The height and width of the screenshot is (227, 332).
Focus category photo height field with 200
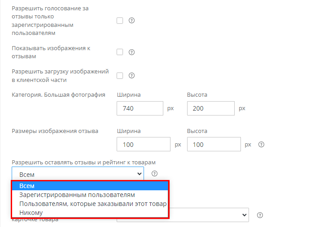click(211, 108)
